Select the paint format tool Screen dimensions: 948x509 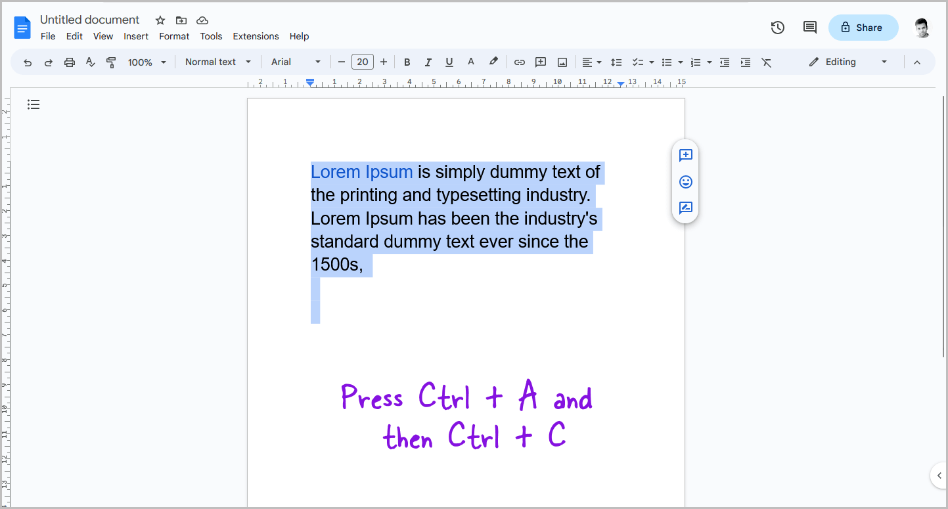pos(111,62)
